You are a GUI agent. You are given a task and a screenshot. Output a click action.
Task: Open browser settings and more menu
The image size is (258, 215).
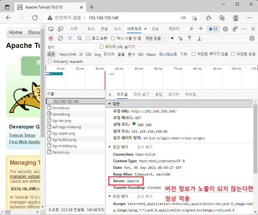pyautogui.click(x=250, y=17)
